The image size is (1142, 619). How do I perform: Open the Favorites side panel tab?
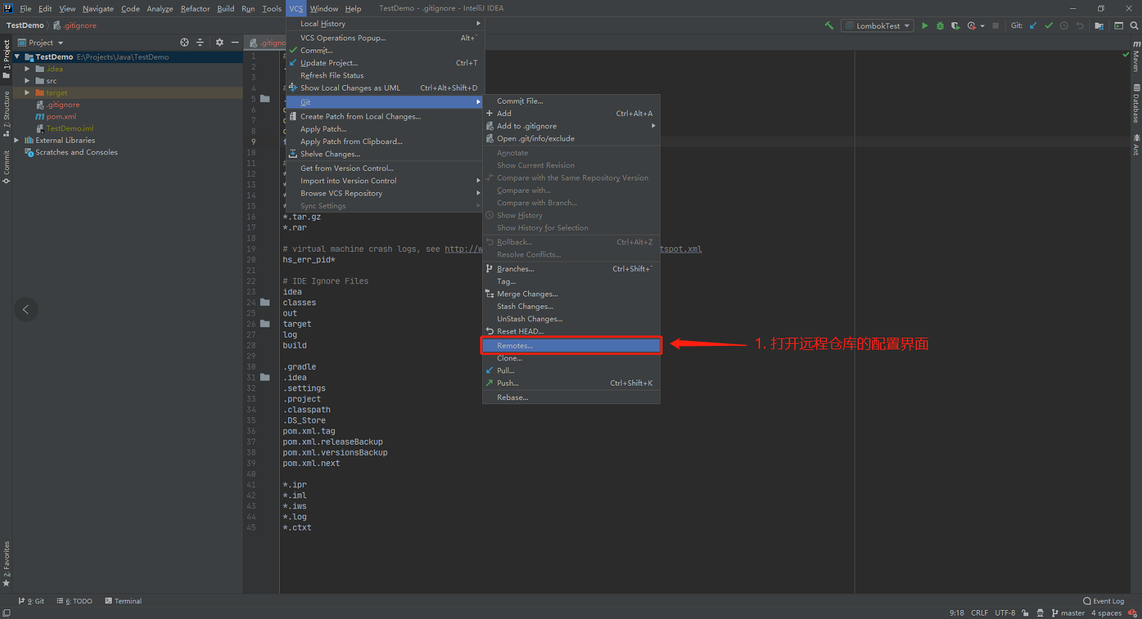tap(6, 564)
